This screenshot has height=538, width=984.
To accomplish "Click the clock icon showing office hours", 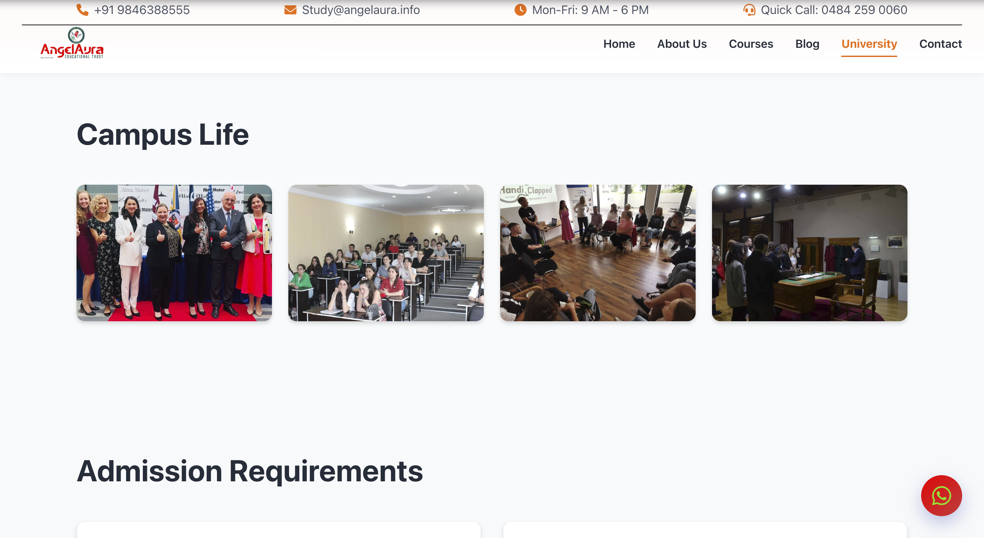I will pos(520,10).
